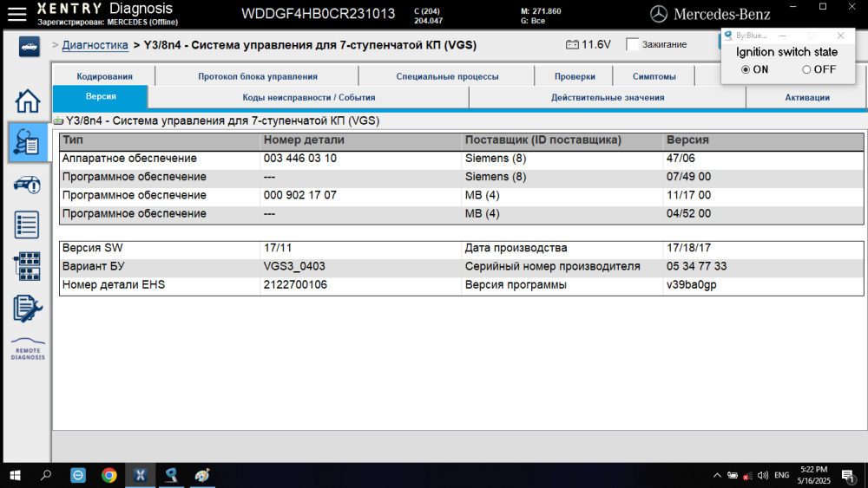Click control unit icon before Y3/8n4 heading
The height and width of the screenshot is (488, 868).
[59, 120]
